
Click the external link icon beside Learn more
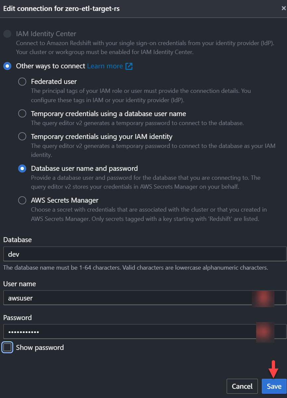click(x=129, y=66)
